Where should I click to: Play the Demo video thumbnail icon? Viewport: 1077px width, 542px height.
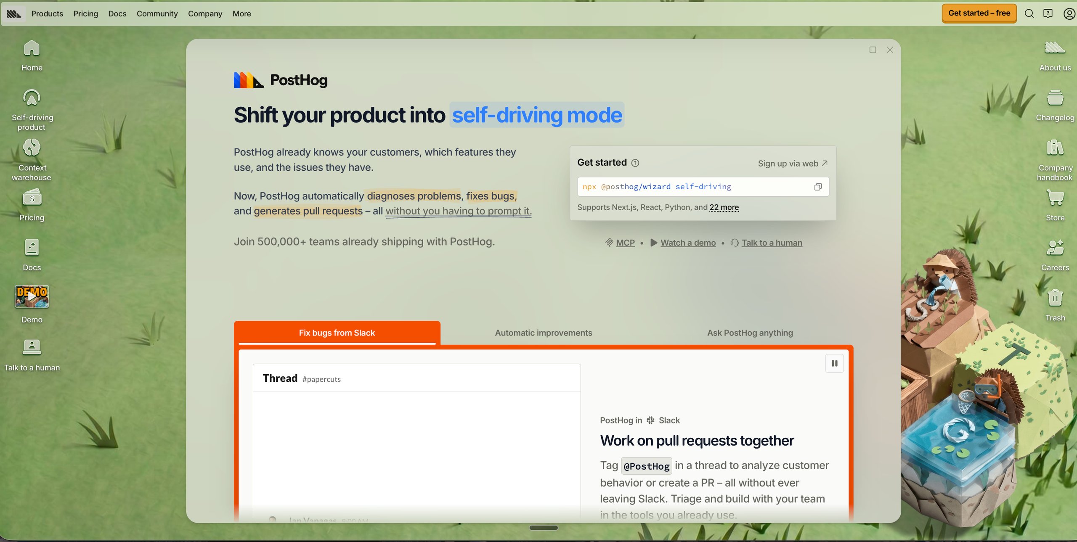(32, 296)
